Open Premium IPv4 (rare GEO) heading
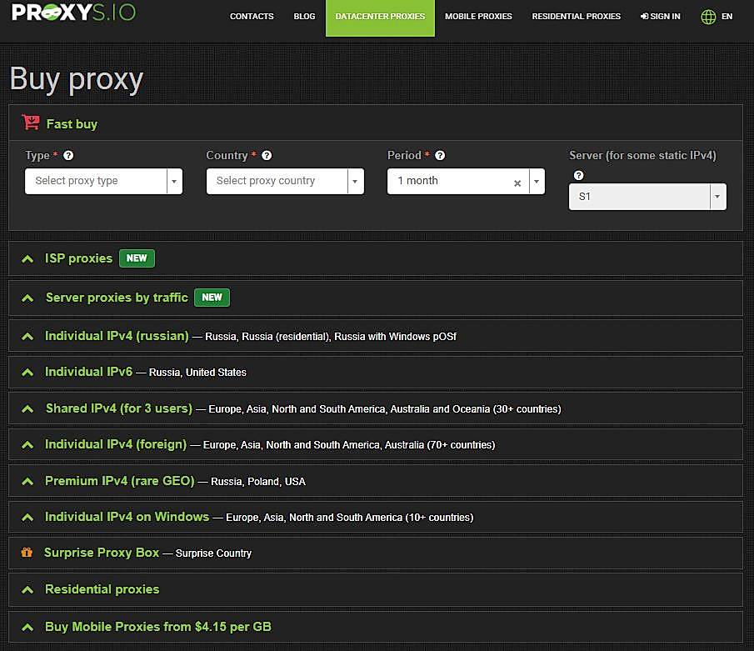754x651 pixels. point(120,481)
